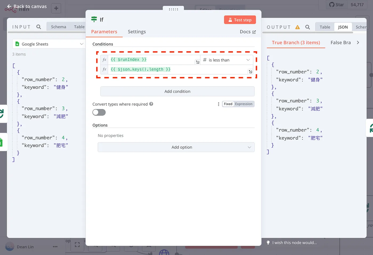
Task: Select Expression mode option
Action: [244, 104]
